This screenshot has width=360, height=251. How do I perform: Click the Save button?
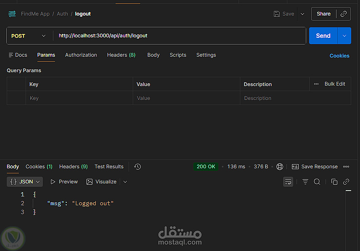click(x=284, y=14)
